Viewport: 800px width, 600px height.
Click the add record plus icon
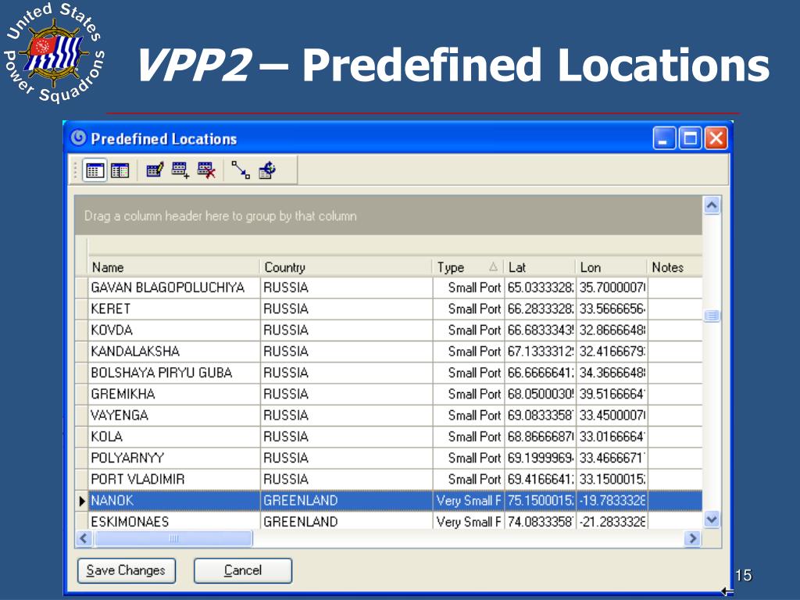[180, 170]
